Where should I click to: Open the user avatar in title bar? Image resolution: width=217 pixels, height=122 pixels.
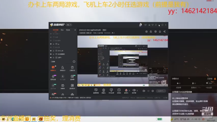(140, 25)
